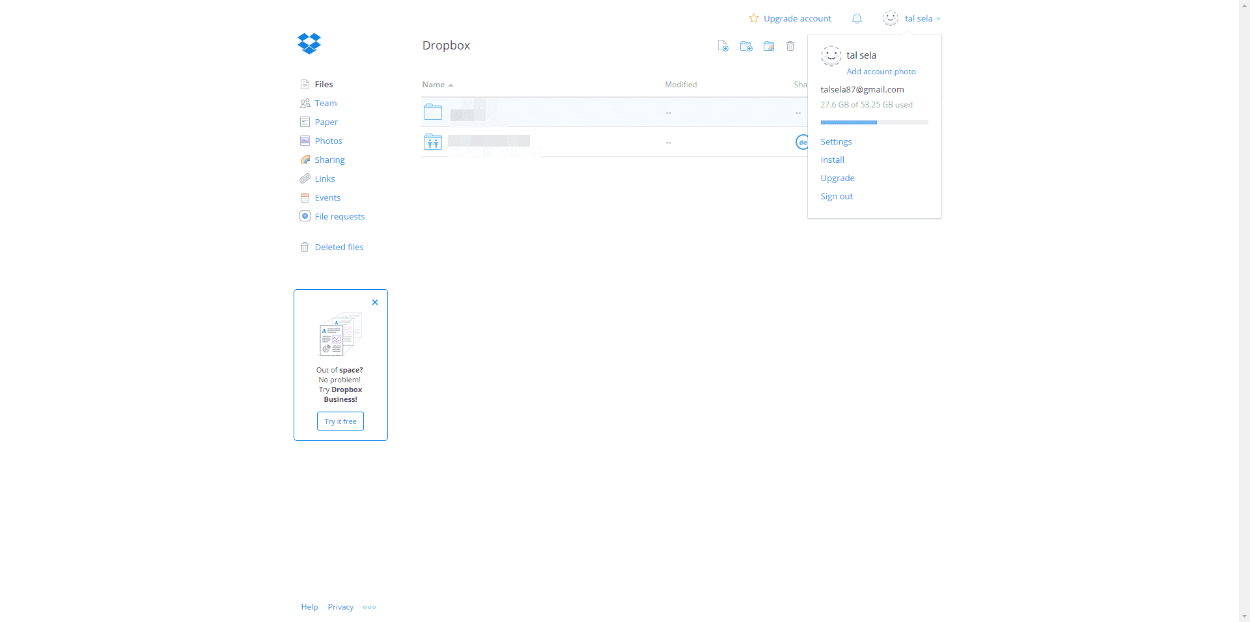
Task: Click the Dropbox page heading
Action: (x=446, y=46)
